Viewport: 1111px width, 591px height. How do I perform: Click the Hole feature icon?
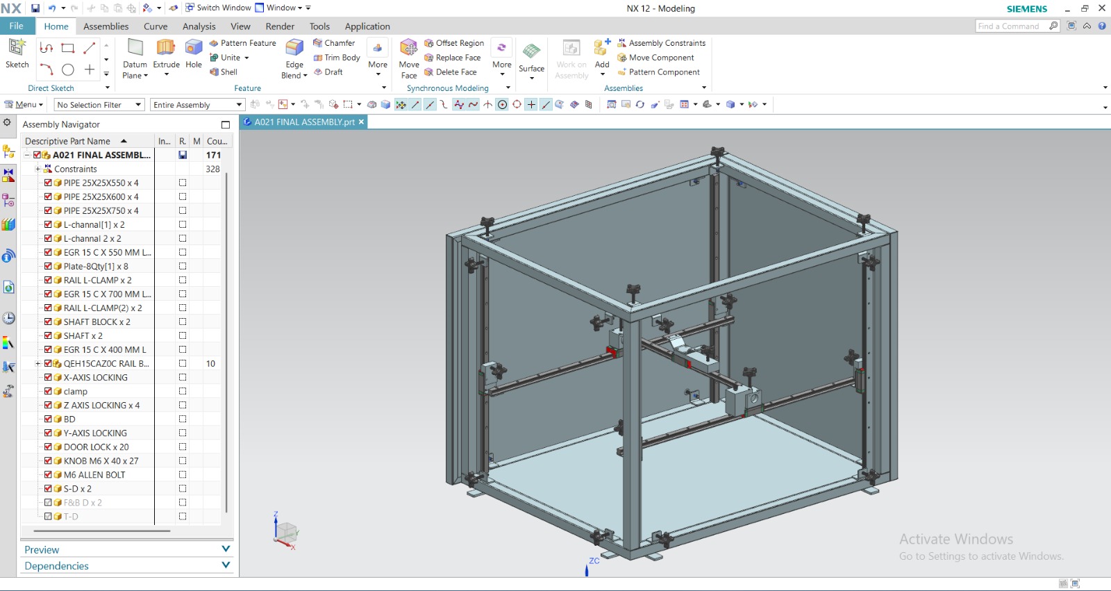click(x=194, y=48)
